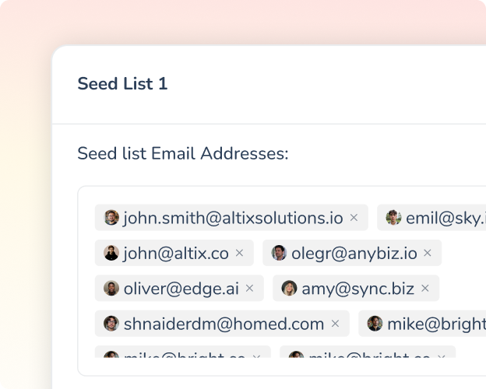Viewport: 486px width, 389px height.
Task: Select the amy@sync.biz email text
Action: point(357,288)
